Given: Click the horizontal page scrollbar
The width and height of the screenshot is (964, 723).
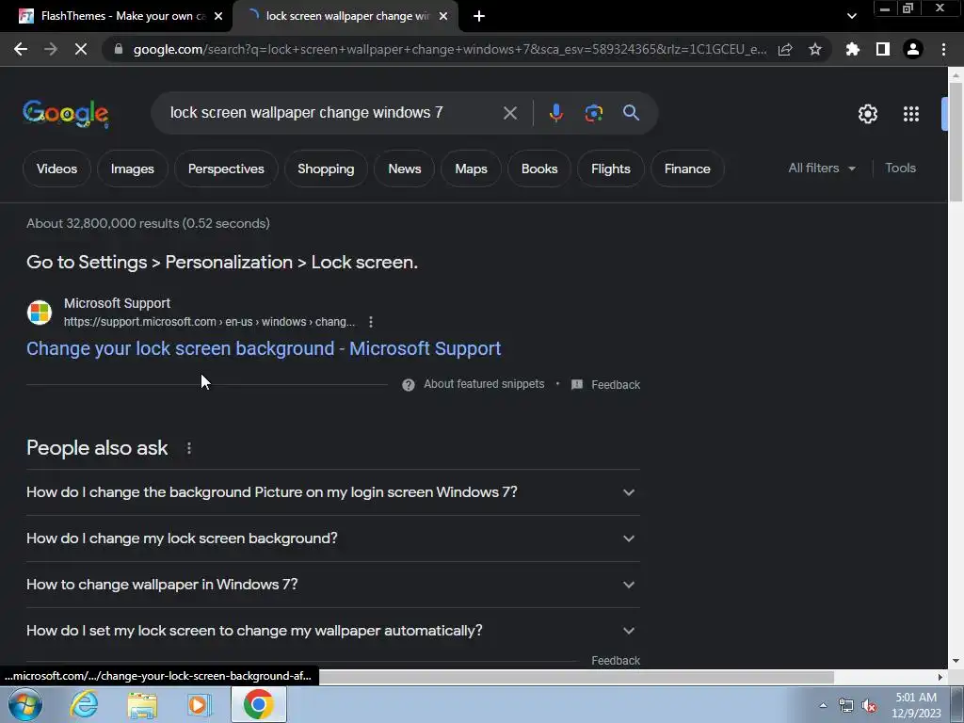Looking at the screenshot, I should 576,677.
